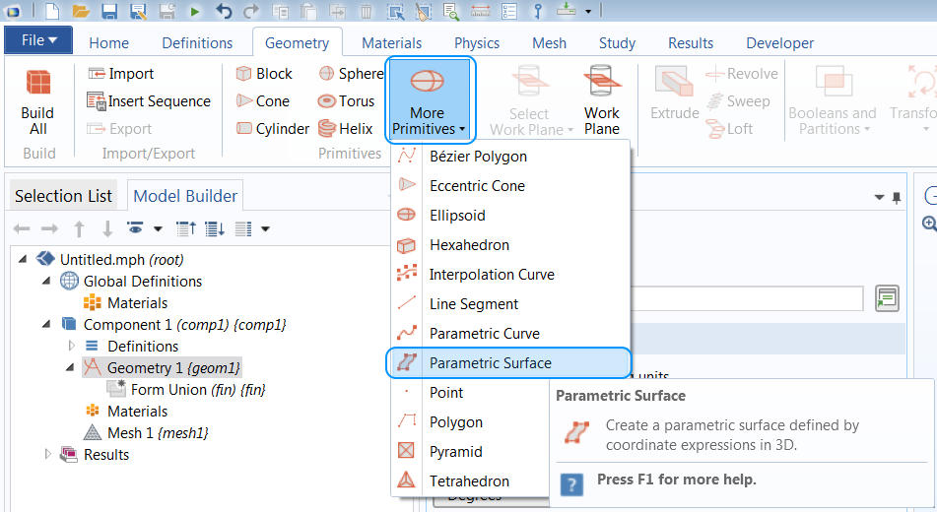Click the blue key icon in quick toolbar
937x512 pixels.
[x=538, y=11]
